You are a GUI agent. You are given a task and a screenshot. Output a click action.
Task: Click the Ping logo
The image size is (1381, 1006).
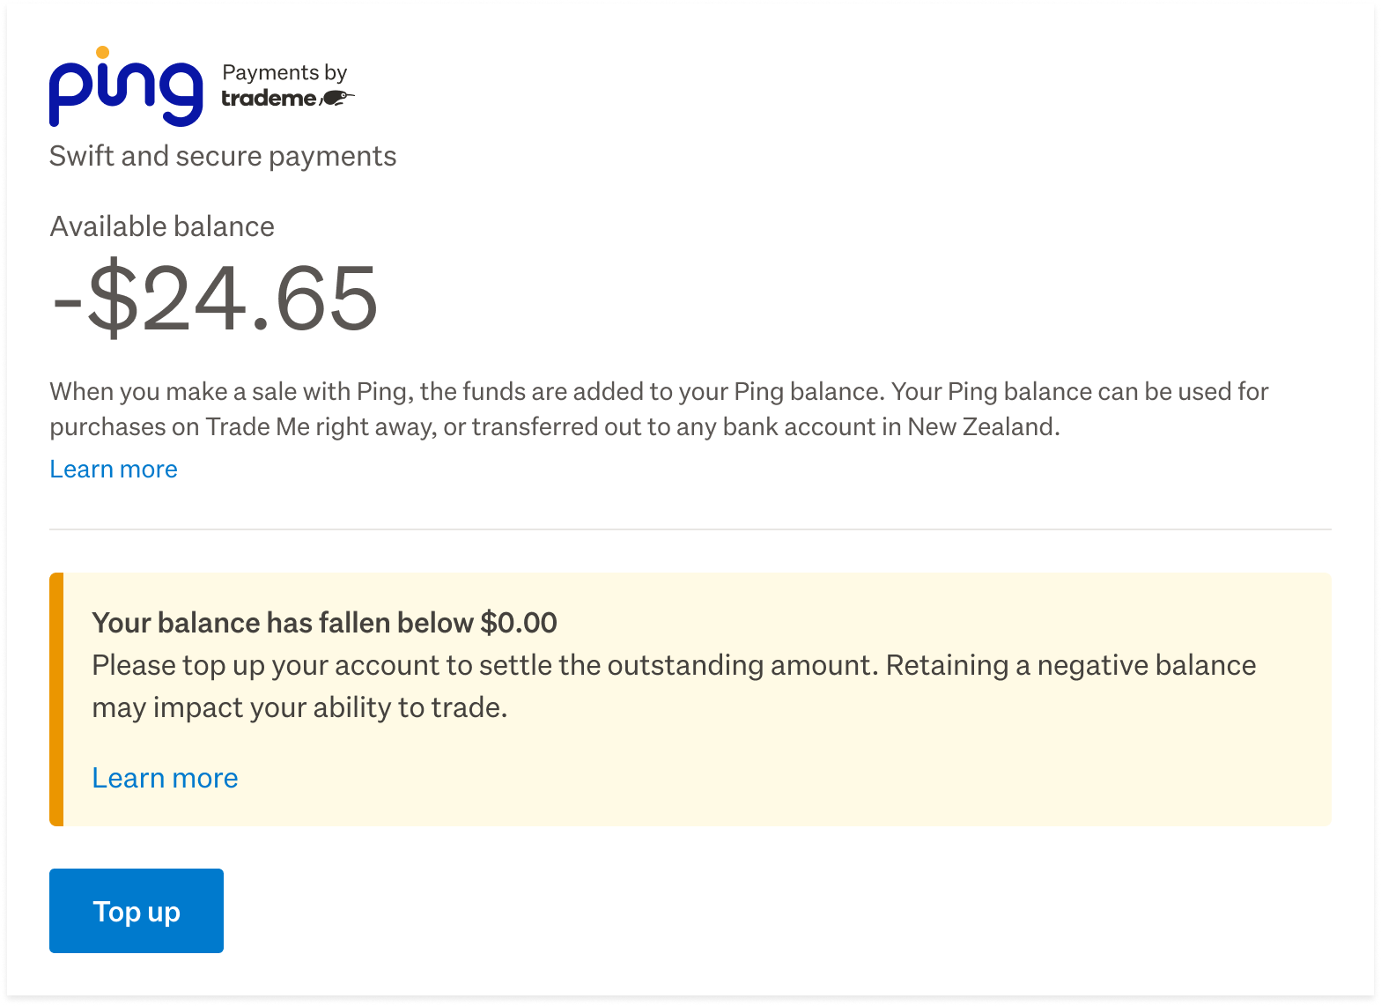[126, 86]
